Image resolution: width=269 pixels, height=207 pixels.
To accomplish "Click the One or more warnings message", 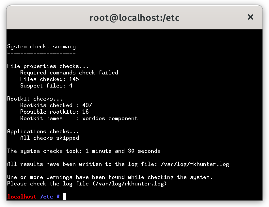I will 110,177.
